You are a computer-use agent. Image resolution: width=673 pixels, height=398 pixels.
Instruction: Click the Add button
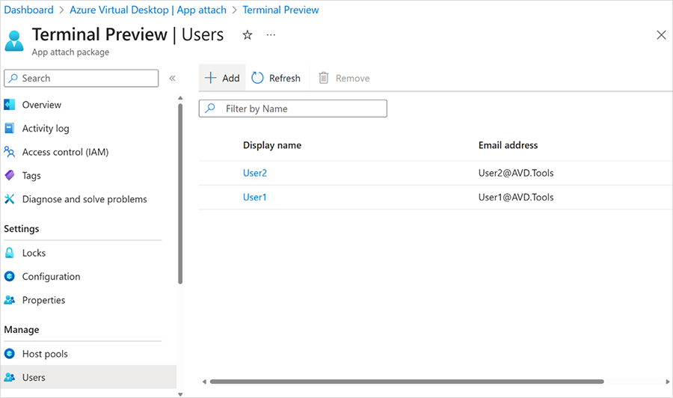click(222, 78)
